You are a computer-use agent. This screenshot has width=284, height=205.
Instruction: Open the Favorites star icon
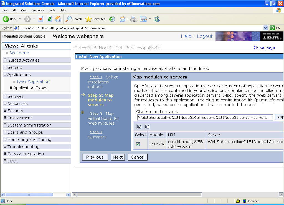point(88,19)
